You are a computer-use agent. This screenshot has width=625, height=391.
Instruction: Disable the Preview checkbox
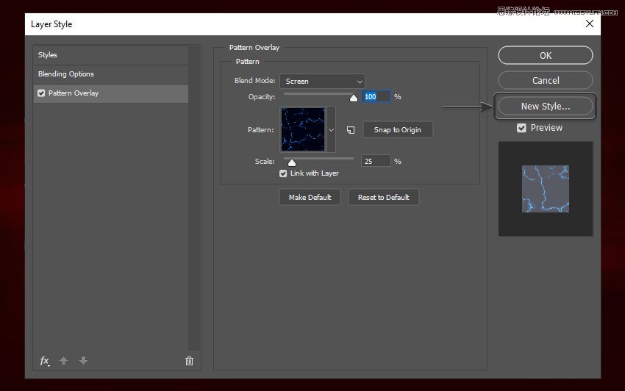pyautogui.click(x=521, y=128)
